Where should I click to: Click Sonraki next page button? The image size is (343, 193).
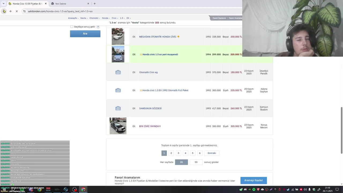(x=212, y=153)
